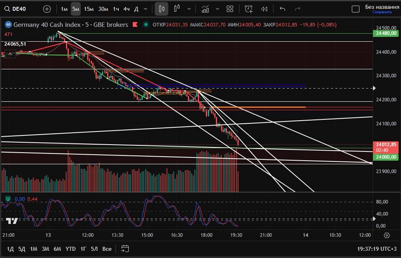The width and height of the screenshot is (401, 258).
Task: Select the 1ч timeframe interval
Action: tap(116, 9)
